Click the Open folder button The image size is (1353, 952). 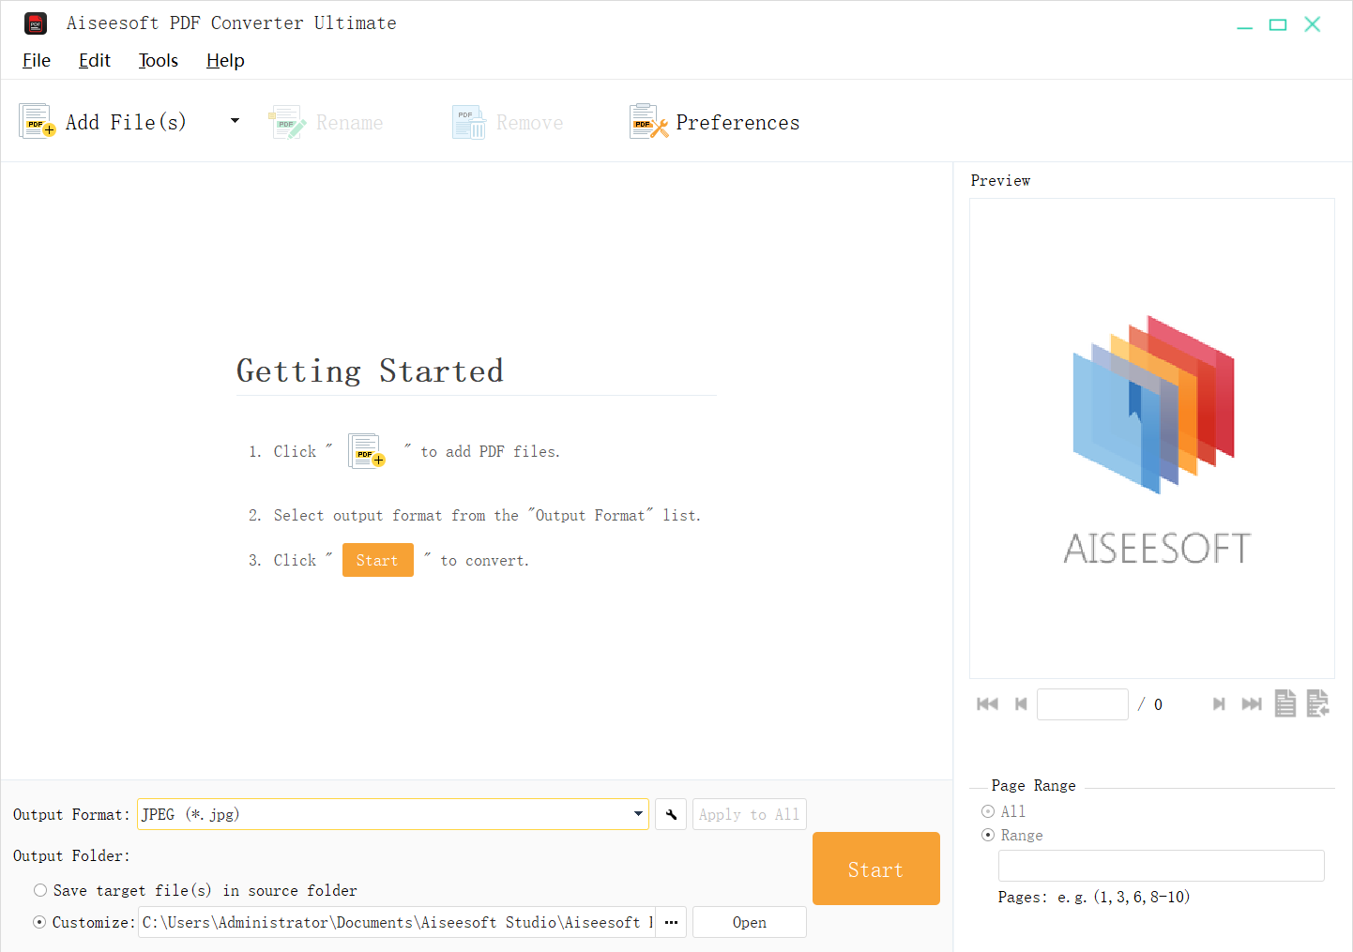click(750, 922)
